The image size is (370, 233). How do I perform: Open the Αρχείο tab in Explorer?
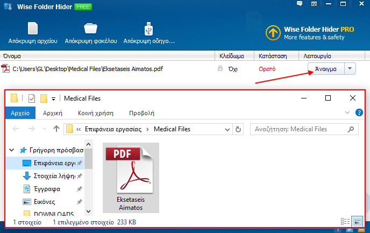[x=20, y=113]
